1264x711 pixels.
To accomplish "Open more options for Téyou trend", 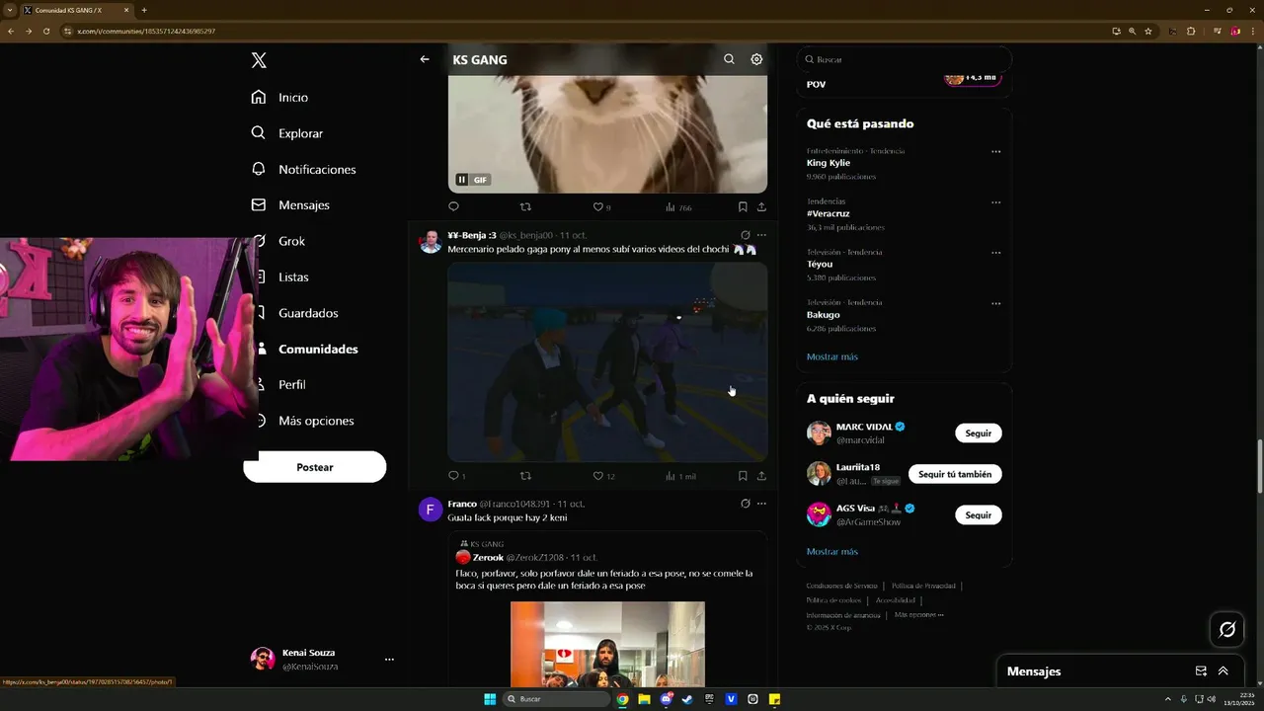I will 996,253.
